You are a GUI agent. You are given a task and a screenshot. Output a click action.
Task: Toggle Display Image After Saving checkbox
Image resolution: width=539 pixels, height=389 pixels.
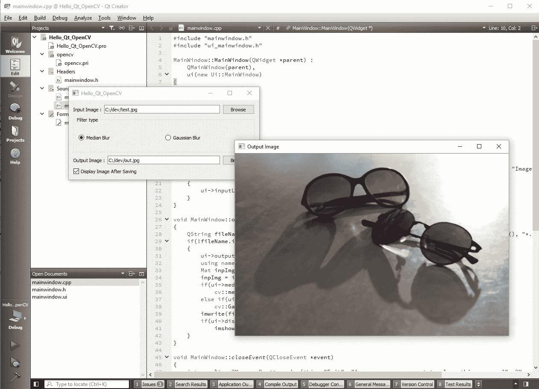tap(76, 171)
